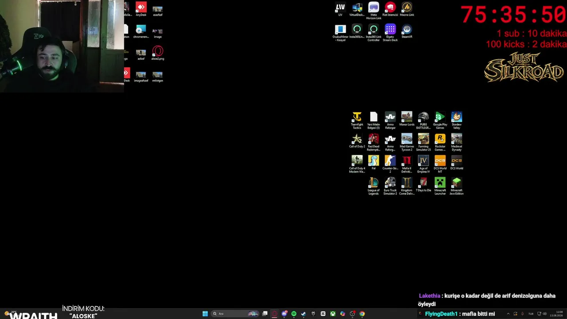Select the alose2.png file icon
The width and height of the screenshot is (567, 319).
[x=158, y=53]
